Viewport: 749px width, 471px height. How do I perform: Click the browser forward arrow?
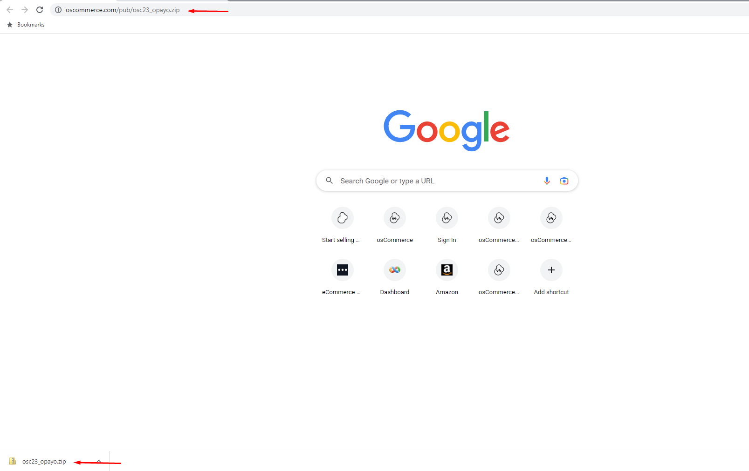click(x=25, y=10)
